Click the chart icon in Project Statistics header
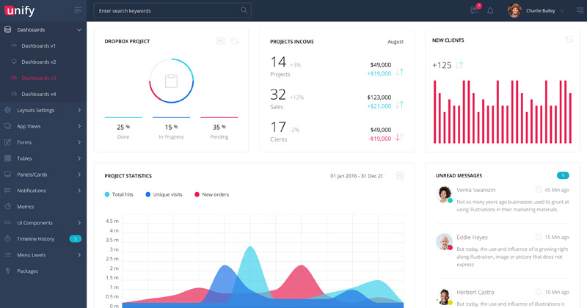This screenshot has width=587, height=308. pos(400,176)
